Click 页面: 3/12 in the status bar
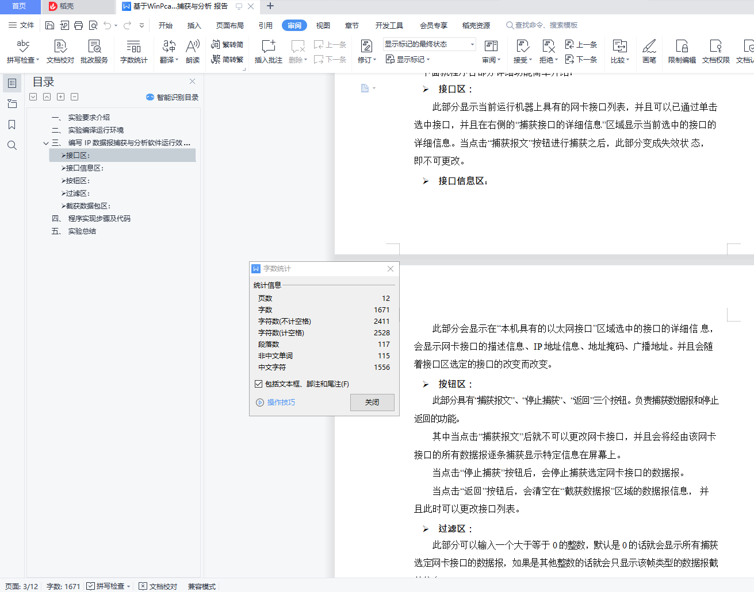 point(21,586)
